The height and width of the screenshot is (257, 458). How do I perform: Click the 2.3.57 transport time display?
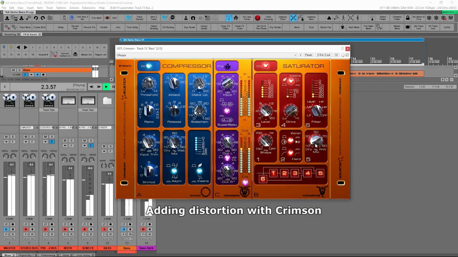tap(48, 87)
